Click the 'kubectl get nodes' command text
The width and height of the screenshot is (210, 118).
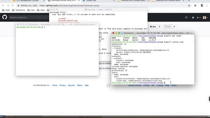click(x=173, y=36)
